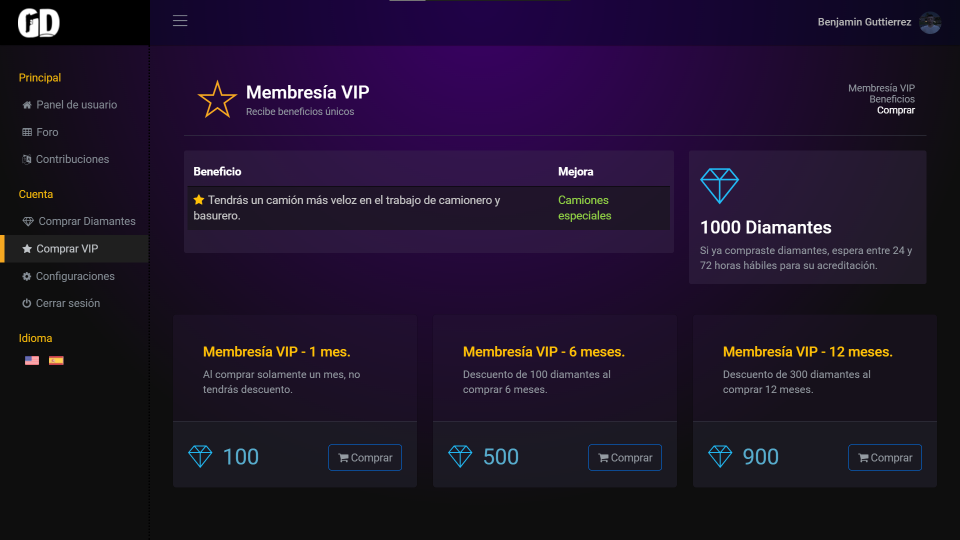The height and width of the screenshot is (540, 960).
Task: Click the Beneficios breadcrumb link
Action: click(x=892, y=99)
